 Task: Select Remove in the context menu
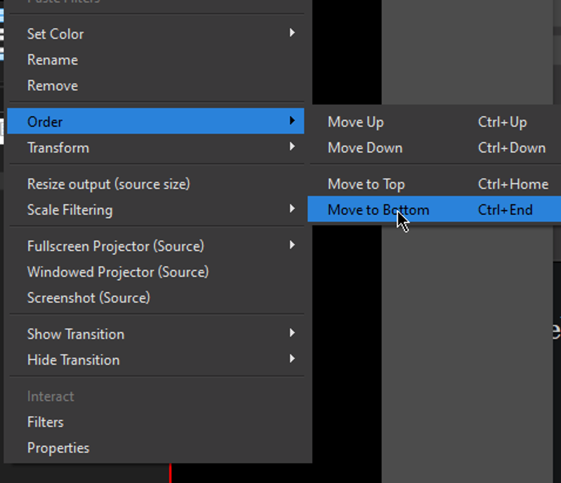[156, 86]
